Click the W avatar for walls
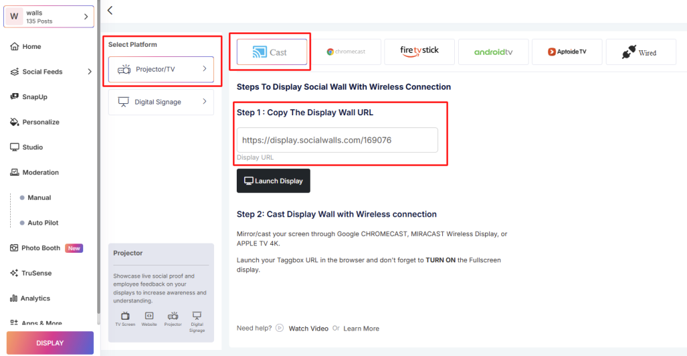Image resolution: width=687 pixels, height=356 pixels. point(14,17)
